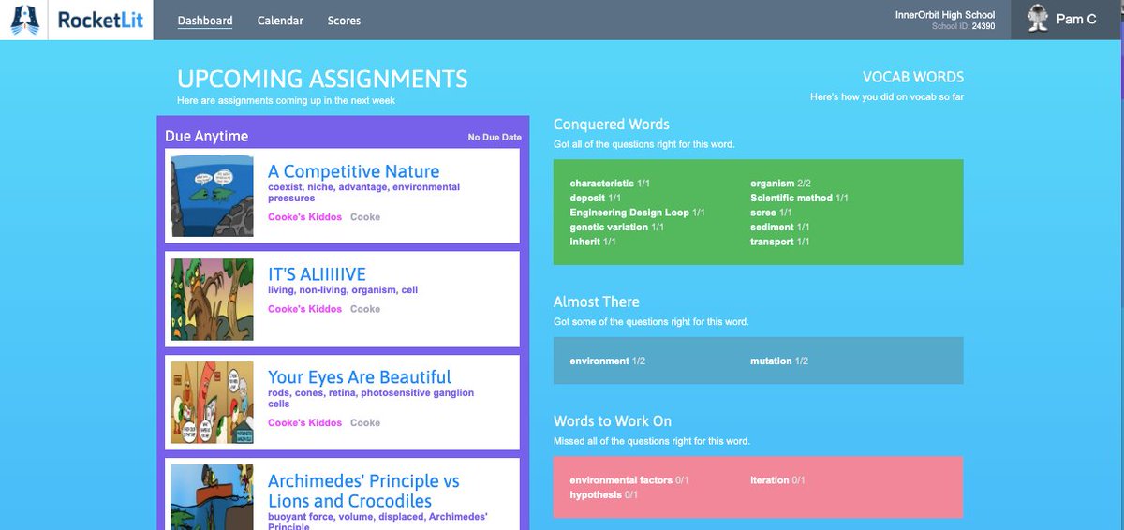The height and width of the screenshot is (530, 1124).
Task: Click the word transport 1/1
Action: [x=780, y=242]
